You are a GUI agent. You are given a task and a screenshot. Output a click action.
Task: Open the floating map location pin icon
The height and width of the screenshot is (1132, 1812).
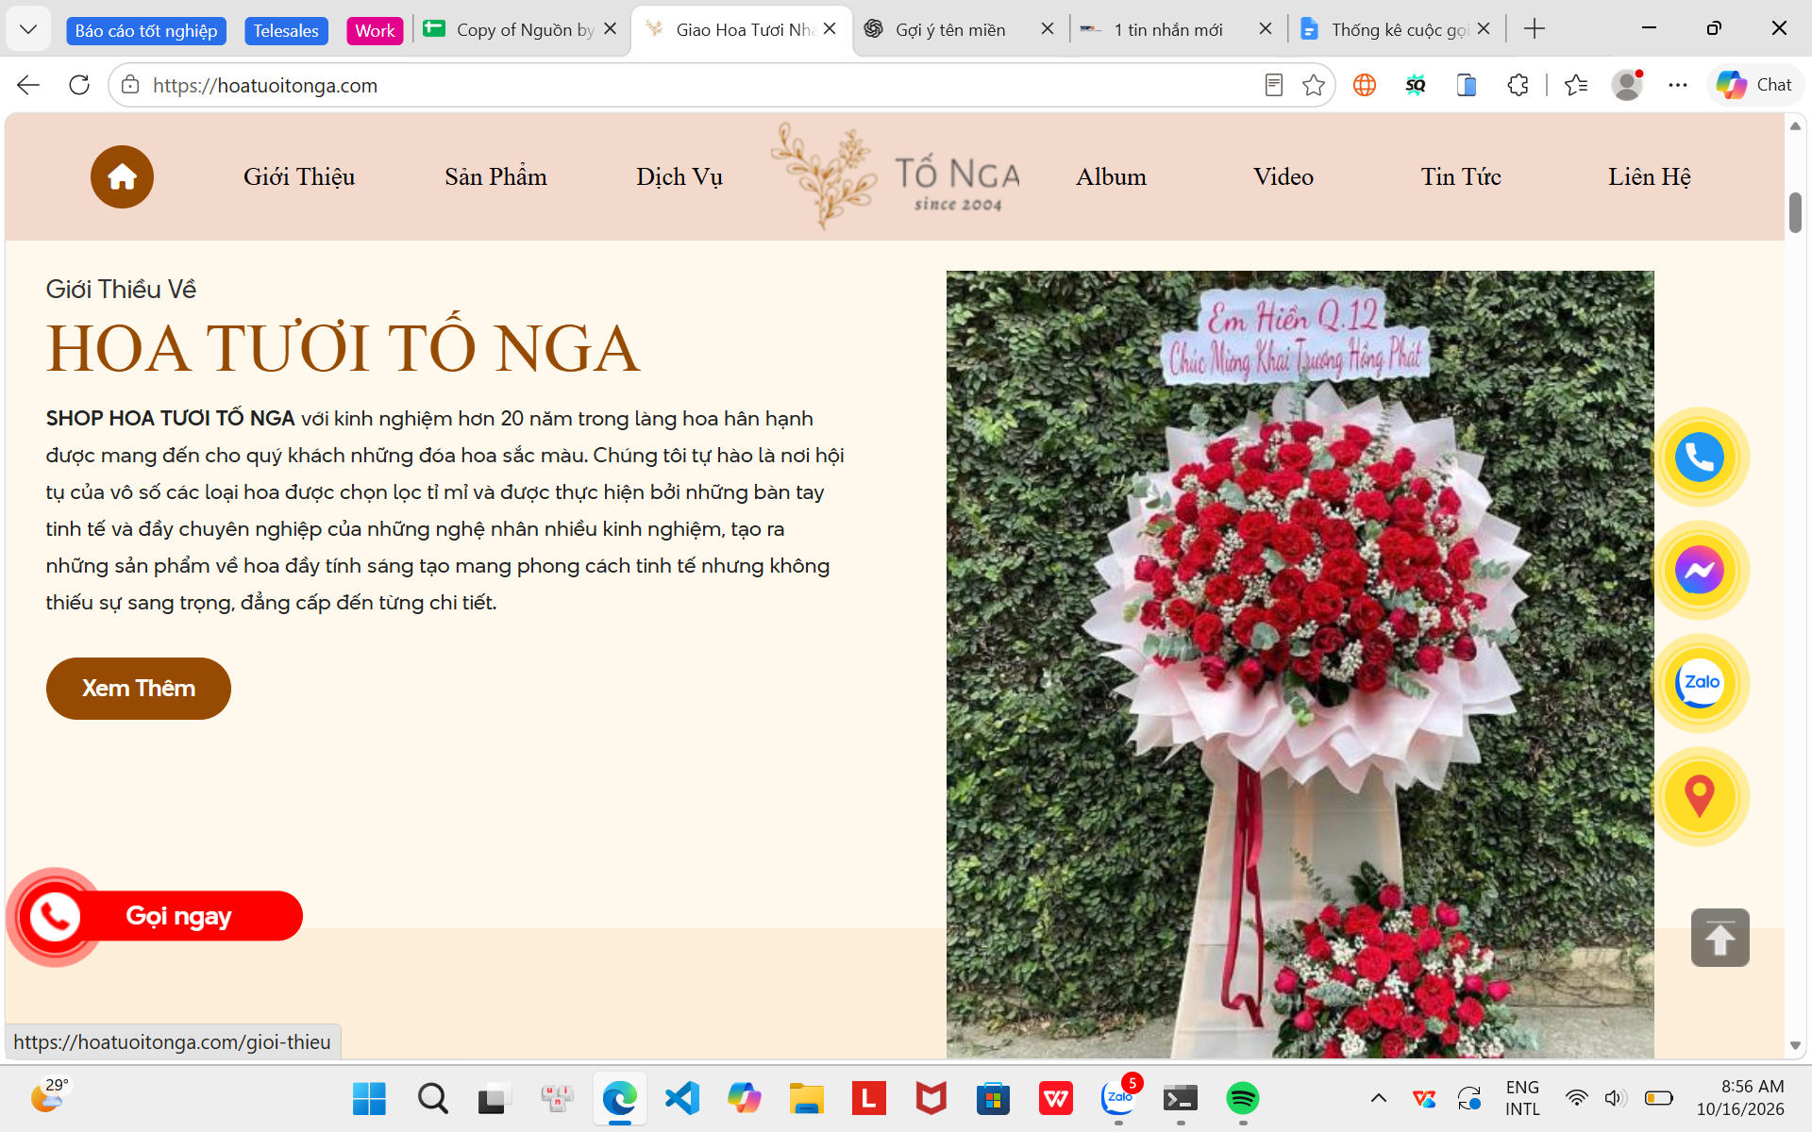pos(1700,797)
